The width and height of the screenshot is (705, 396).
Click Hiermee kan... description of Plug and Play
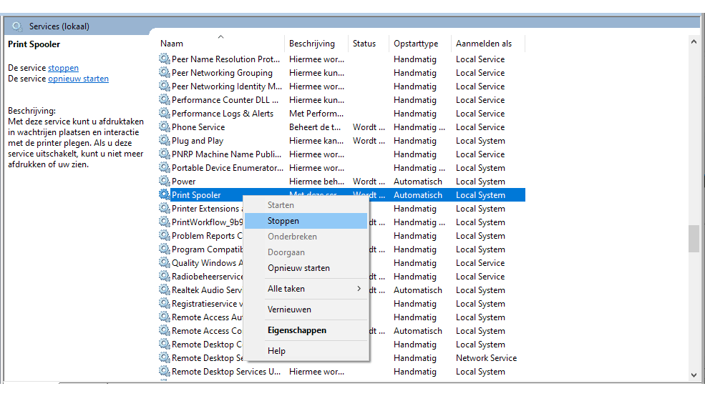pos(316,141)
